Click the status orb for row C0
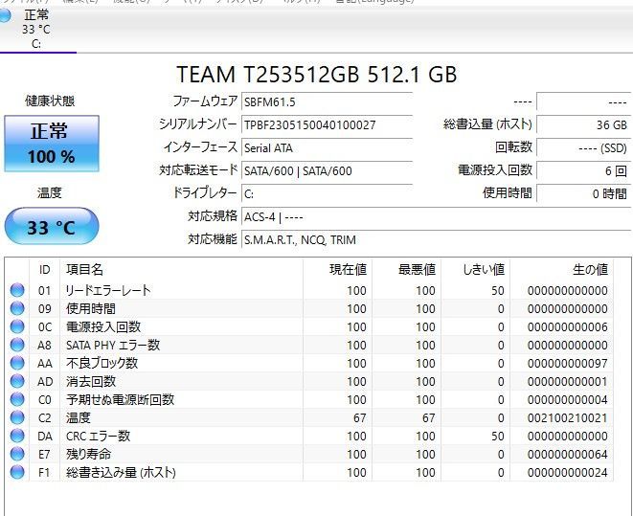633x516 pixels. click(17, 399)
